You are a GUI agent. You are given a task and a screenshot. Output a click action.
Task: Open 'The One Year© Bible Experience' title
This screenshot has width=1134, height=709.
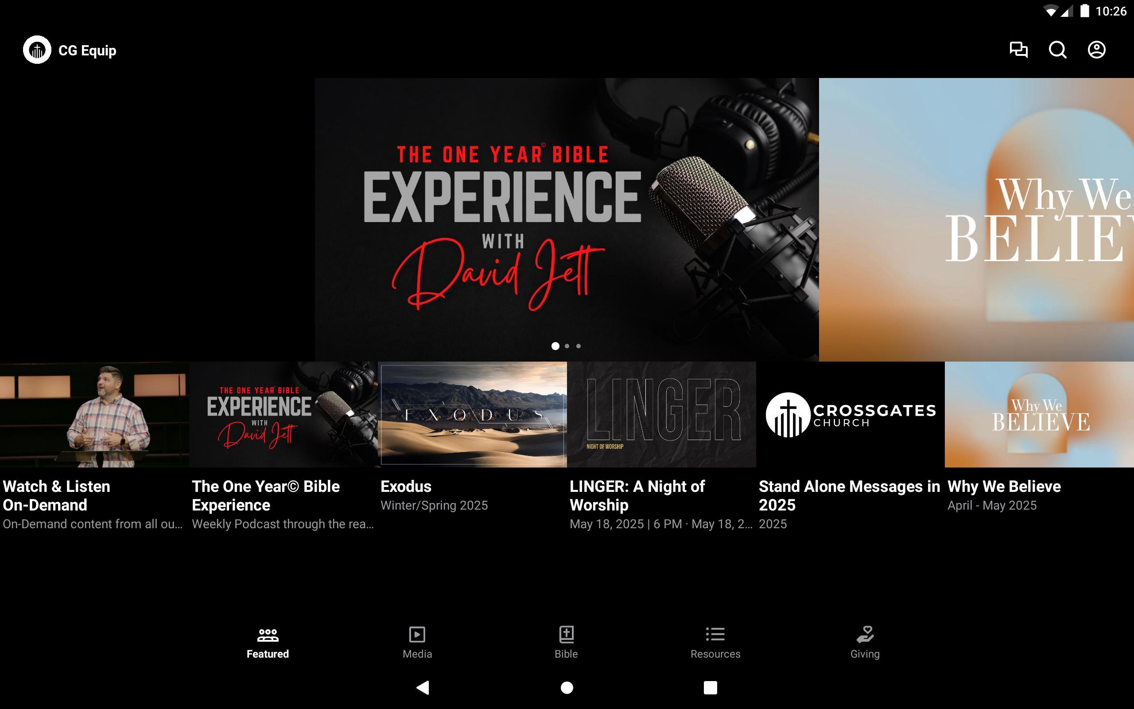(266, 496)
